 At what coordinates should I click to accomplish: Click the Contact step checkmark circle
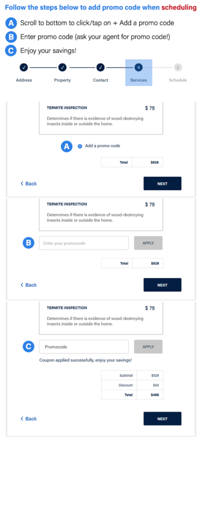coord(100,68)
